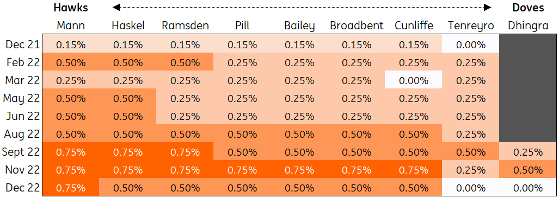The image size is (559, 198).
Task: Select the Nov 22 row label
Action: (22, 170)
